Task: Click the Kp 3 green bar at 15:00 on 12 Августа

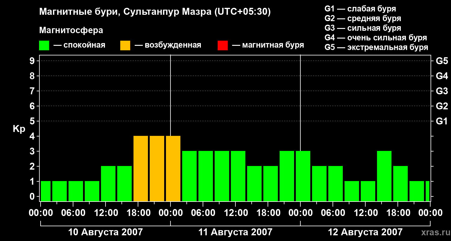Action: (384, 176)
